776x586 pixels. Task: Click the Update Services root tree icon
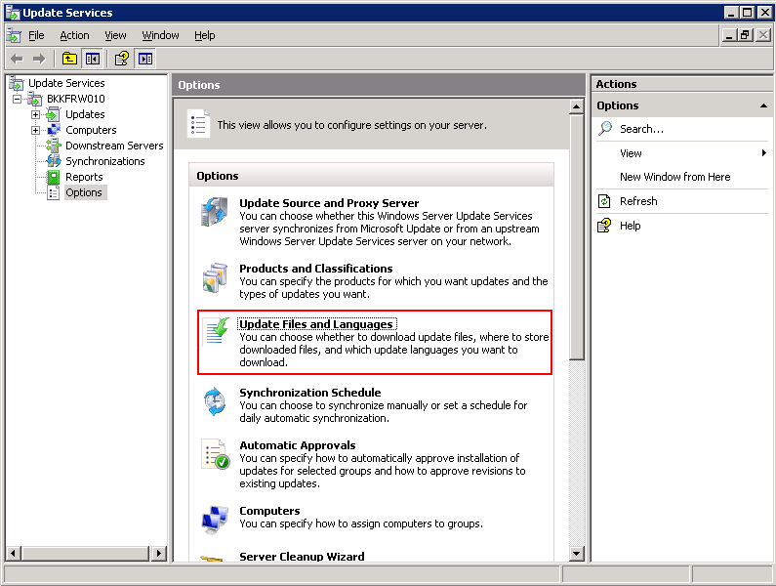coord(16,83)
